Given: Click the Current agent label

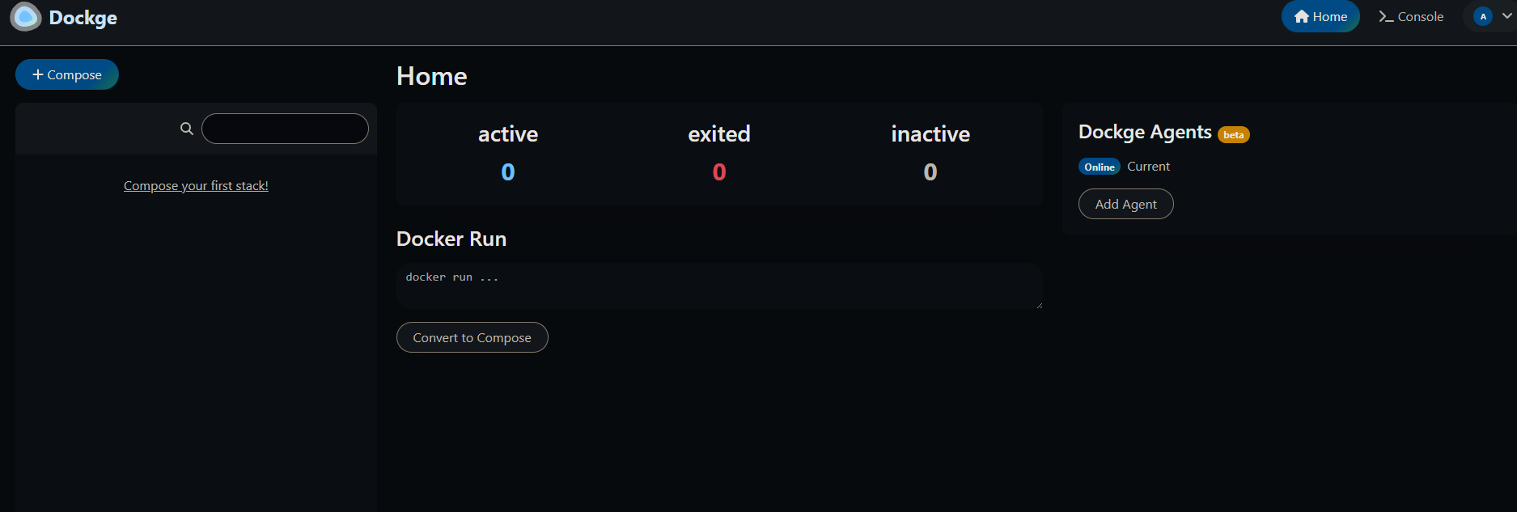Looking at the screenshot, I should [x=1148, y=167].
